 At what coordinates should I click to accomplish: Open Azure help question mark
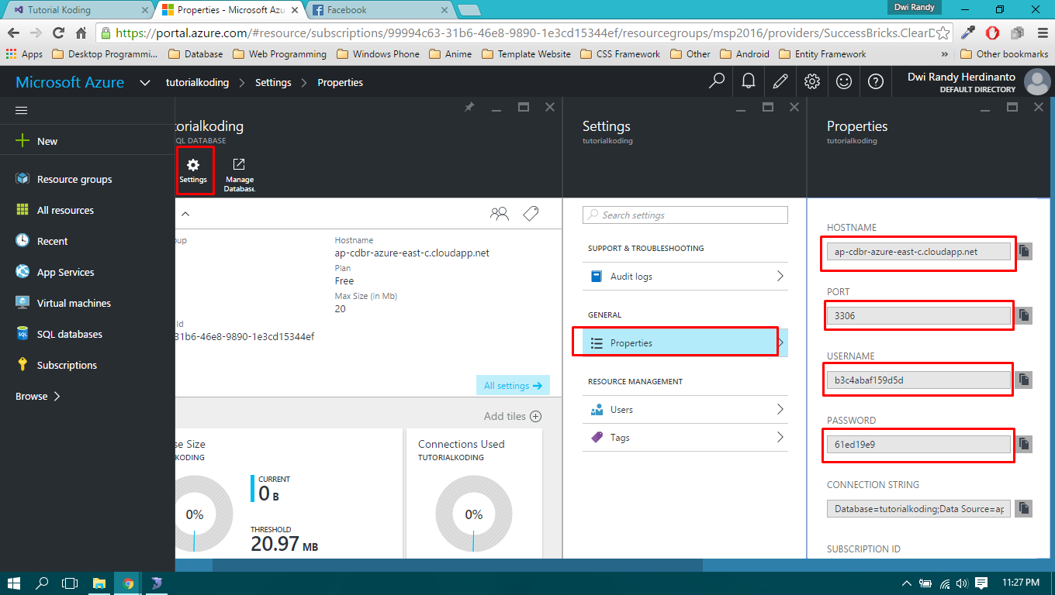click(876, 81)
